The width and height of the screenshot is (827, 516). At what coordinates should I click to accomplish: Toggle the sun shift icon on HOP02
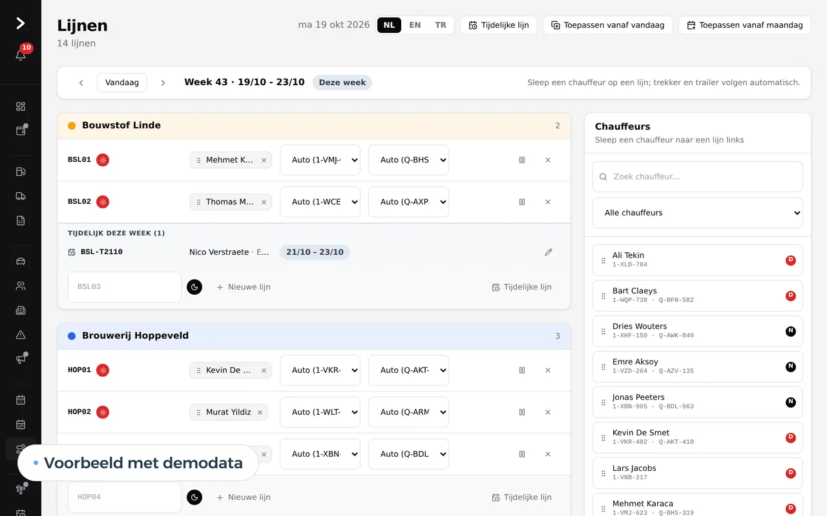[x=103, y=412]
